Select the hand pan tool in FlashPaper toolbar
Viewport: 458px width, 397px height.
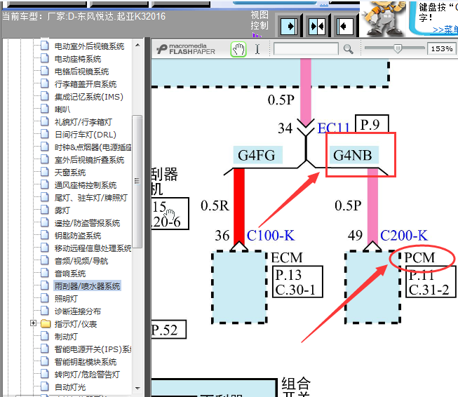(238, 49)
